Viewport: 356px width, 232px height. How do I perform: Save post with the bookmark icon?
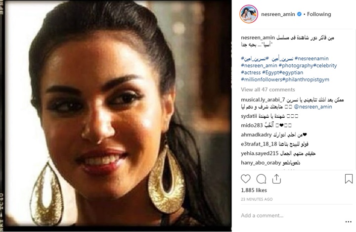[349, 179]
